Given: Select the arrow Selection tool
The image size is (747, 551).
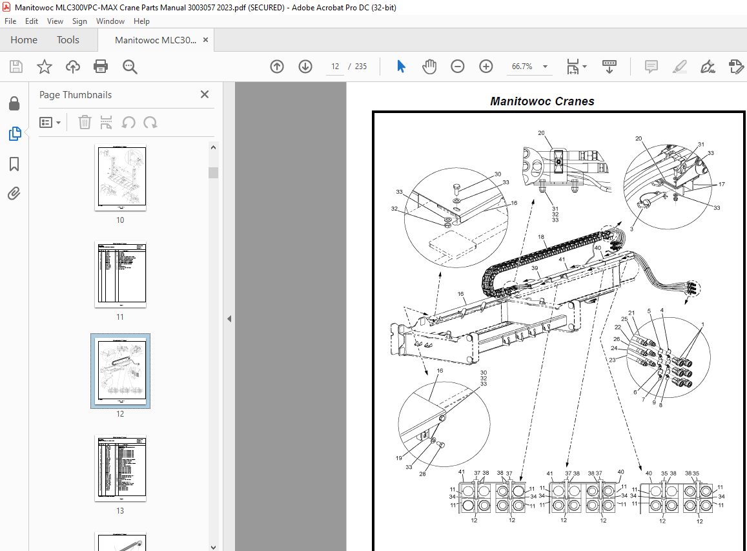Looking at the screenshot, I should tap(401, 67).
